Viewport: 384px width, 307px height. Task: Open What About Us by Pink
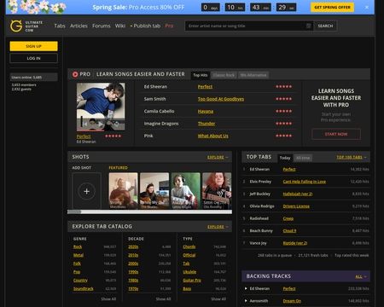213,136
